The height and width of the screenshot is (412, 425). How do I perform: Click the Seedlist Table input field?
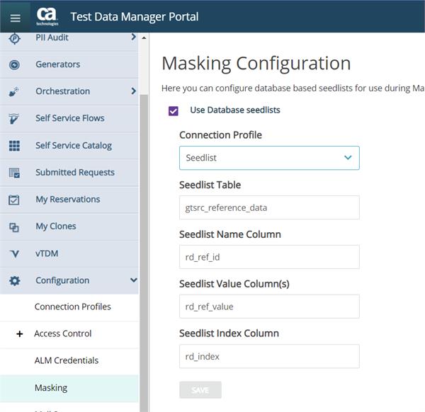coord(269,207)
